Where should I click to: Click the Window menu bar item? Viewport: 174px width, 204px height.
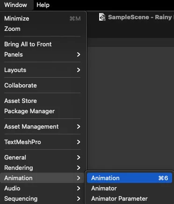pyautogui.click(x=15, y=5)
